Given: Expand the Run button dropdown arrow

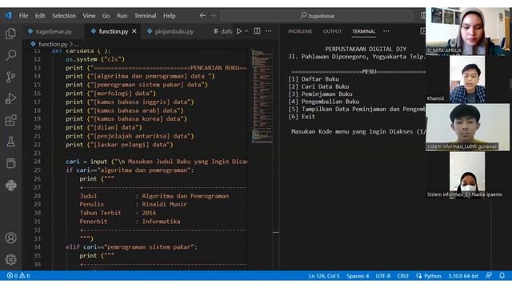Looking at the screenshot, I should click(246, 31).
